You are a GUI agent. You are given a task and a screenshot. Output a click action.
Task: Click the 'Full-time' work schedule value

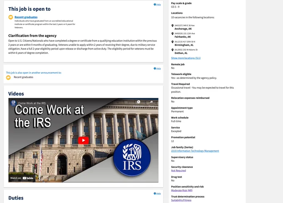(176, 121)
